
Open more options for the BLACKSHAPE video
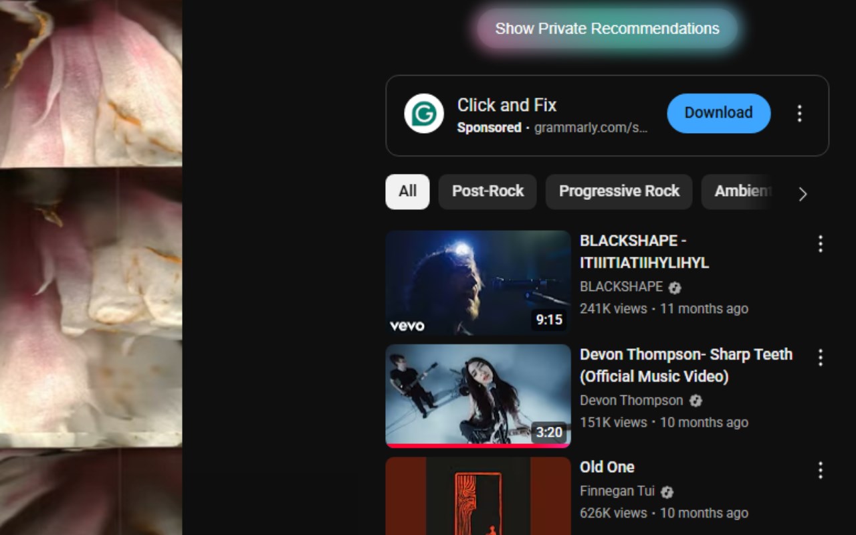pos(821,244)
